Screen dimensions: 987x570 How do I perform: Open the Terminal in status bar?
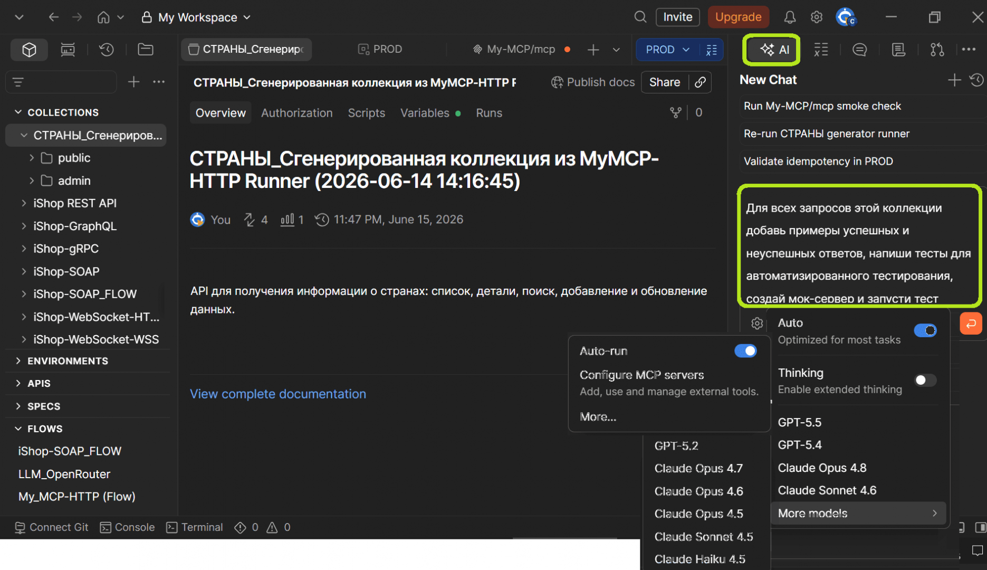tap(195, 527)
